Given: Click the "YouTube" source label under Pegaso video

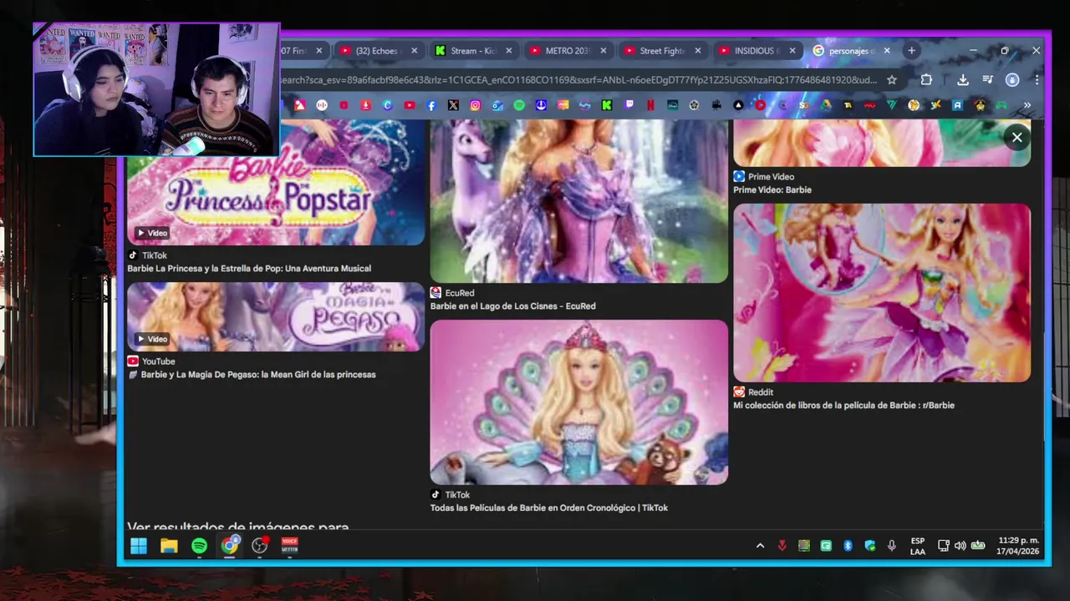Looking at the screenshot, I should (158, 361).
